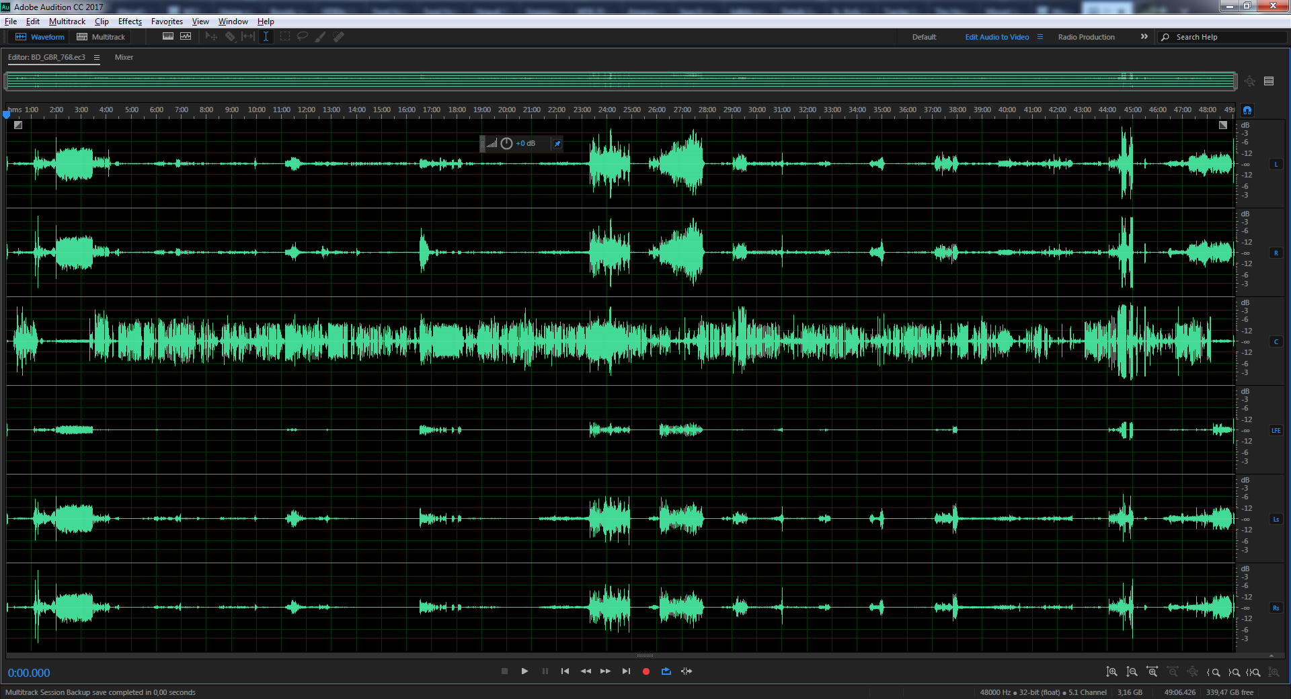
Task: Toggle the Ls channel enable button
Action: click(1276, 520)
